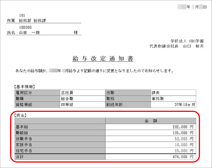
Task: Click the 勤続年数 header cell
Action: click(128, 105)
